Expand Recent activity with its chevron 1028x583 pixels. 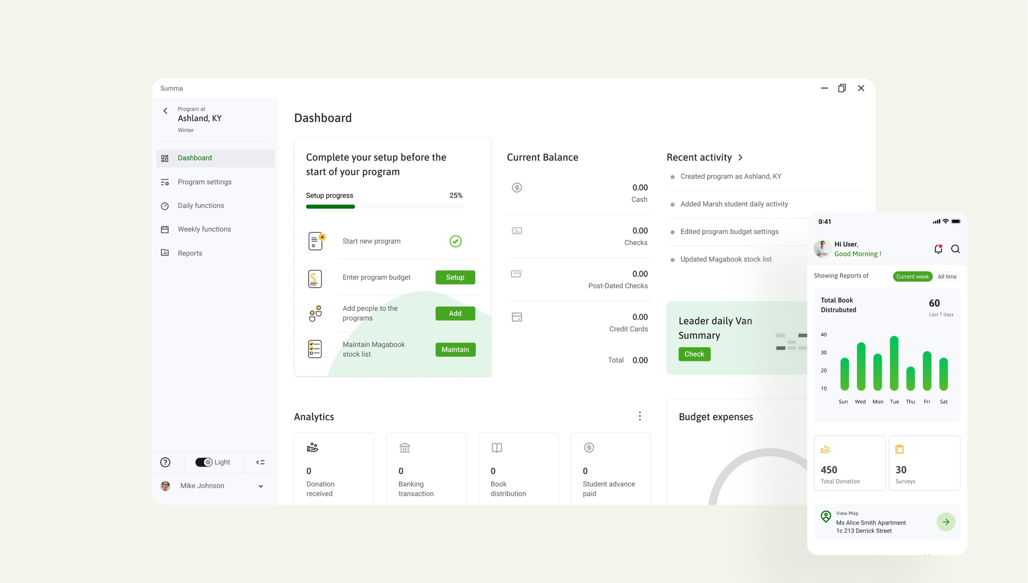(741, 157)
